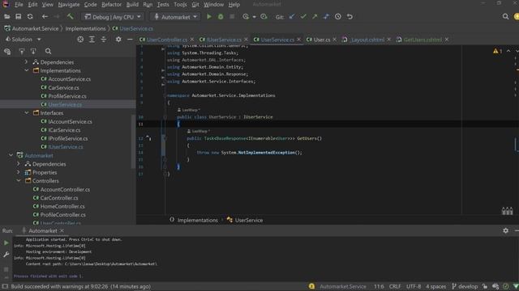Click the implemented-member gutter icon on line 12
519x291 pixels.
[148, 138]
